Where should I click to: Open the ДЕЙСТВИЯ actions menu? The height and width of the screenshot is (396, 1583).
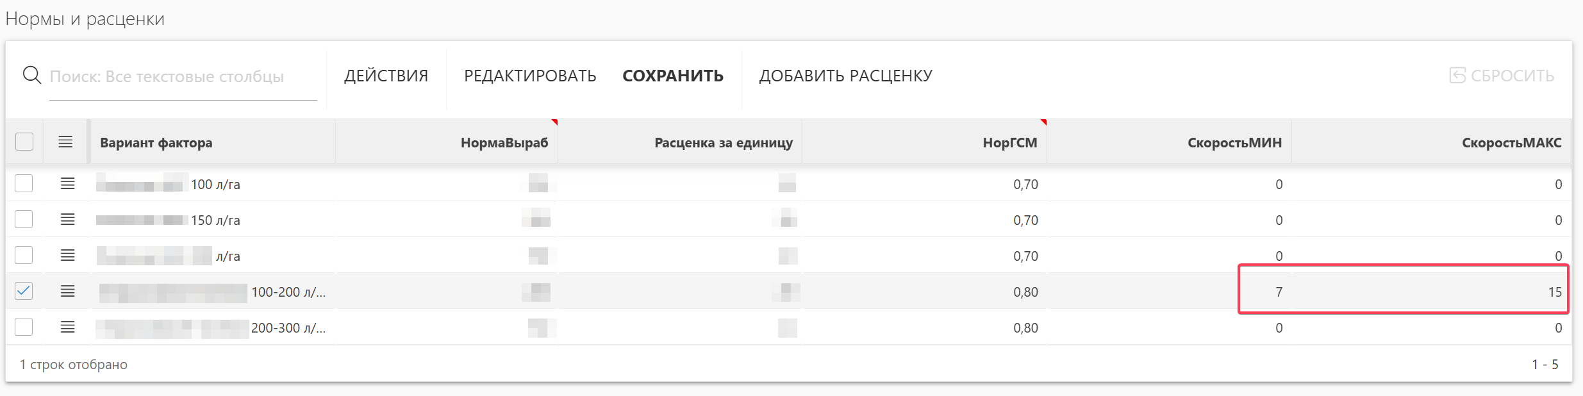[x=386, y=76]
